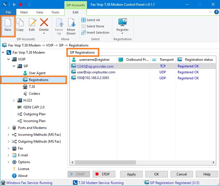
Task: Expand Outgoing Methods (MS Fax) node
Action: (x=8, y=141)
